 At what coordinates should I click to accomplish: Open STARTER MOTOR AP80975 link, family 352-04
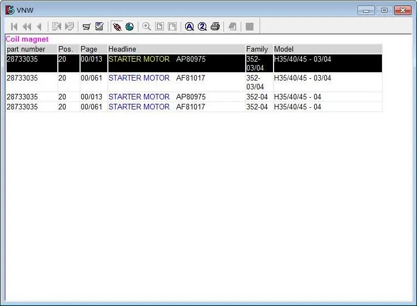(x=139, y=97)
